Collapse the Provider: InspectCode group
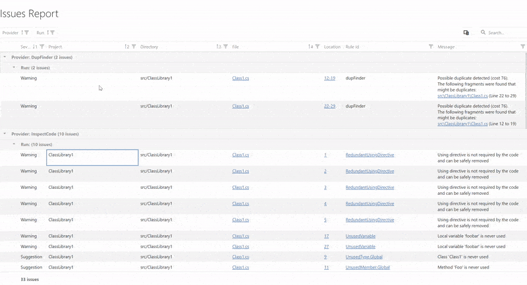This screenshot has width=527, height=285. 5,134
